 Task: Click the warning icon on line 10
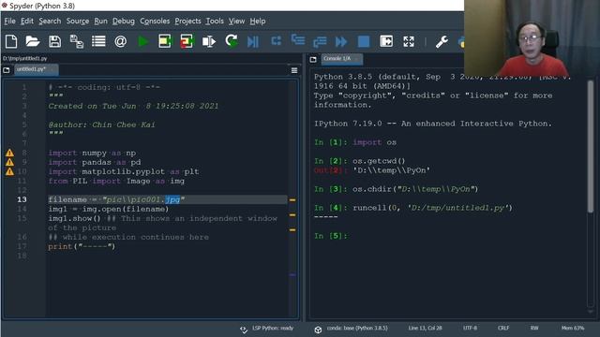pos(9,171)
